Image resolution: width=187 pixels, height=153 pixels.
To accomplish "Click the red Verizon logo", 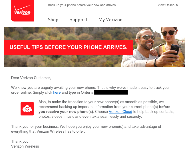I will point(23,11).
